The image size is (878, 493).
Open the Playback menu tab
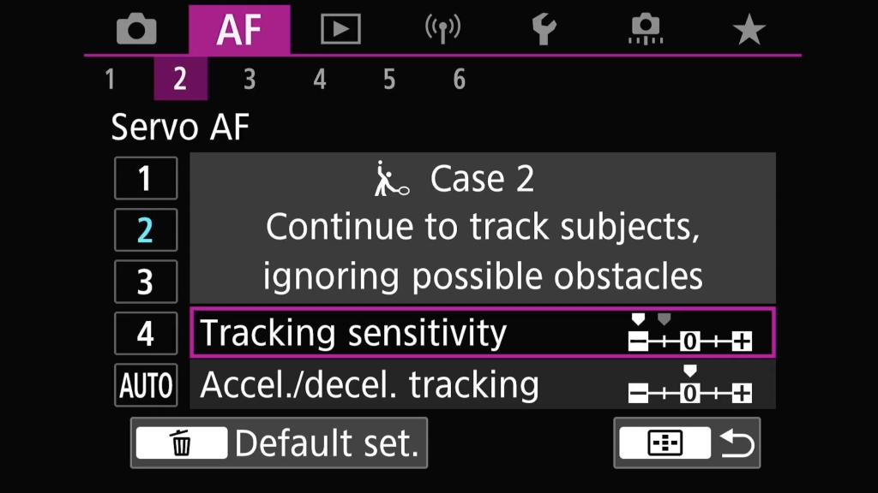[x=340, y=29]
